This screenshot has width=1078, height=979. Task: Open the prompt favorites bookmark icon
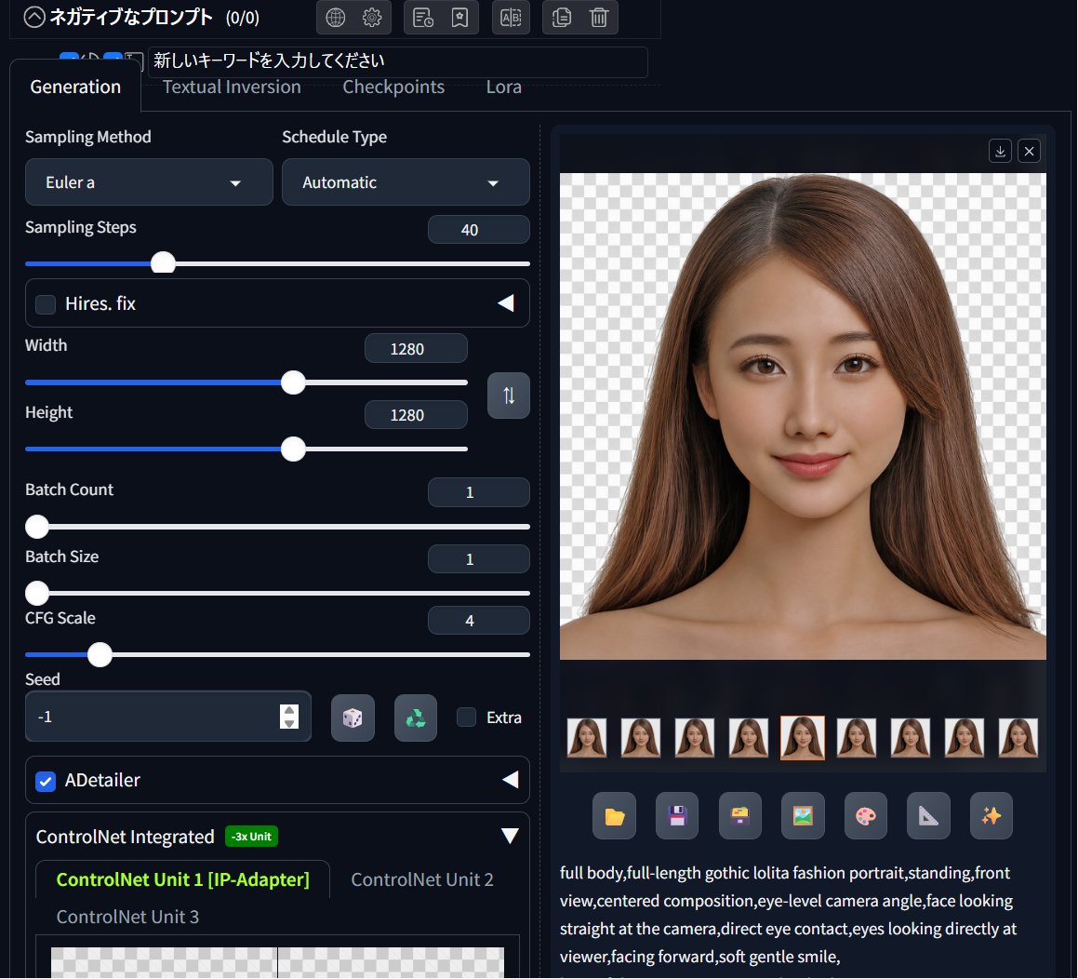click(x=459, y=17)
